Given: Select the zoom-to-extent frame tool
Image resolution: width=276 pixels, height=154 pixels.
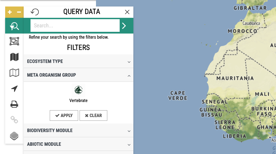Looking at the screenshot, I should pyautogui.click(x=14, y=41).
